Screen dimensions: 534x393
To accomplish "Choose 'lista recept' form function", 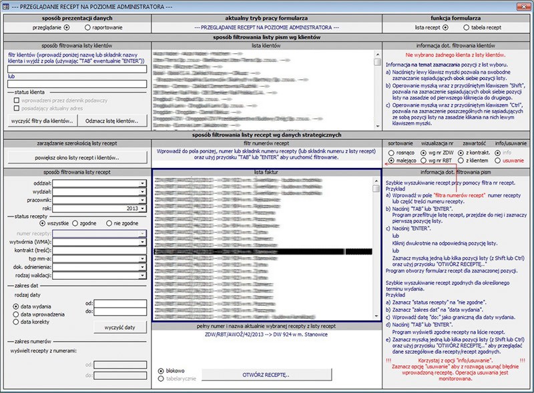I will pyautogui.click(x=445, y=27).
